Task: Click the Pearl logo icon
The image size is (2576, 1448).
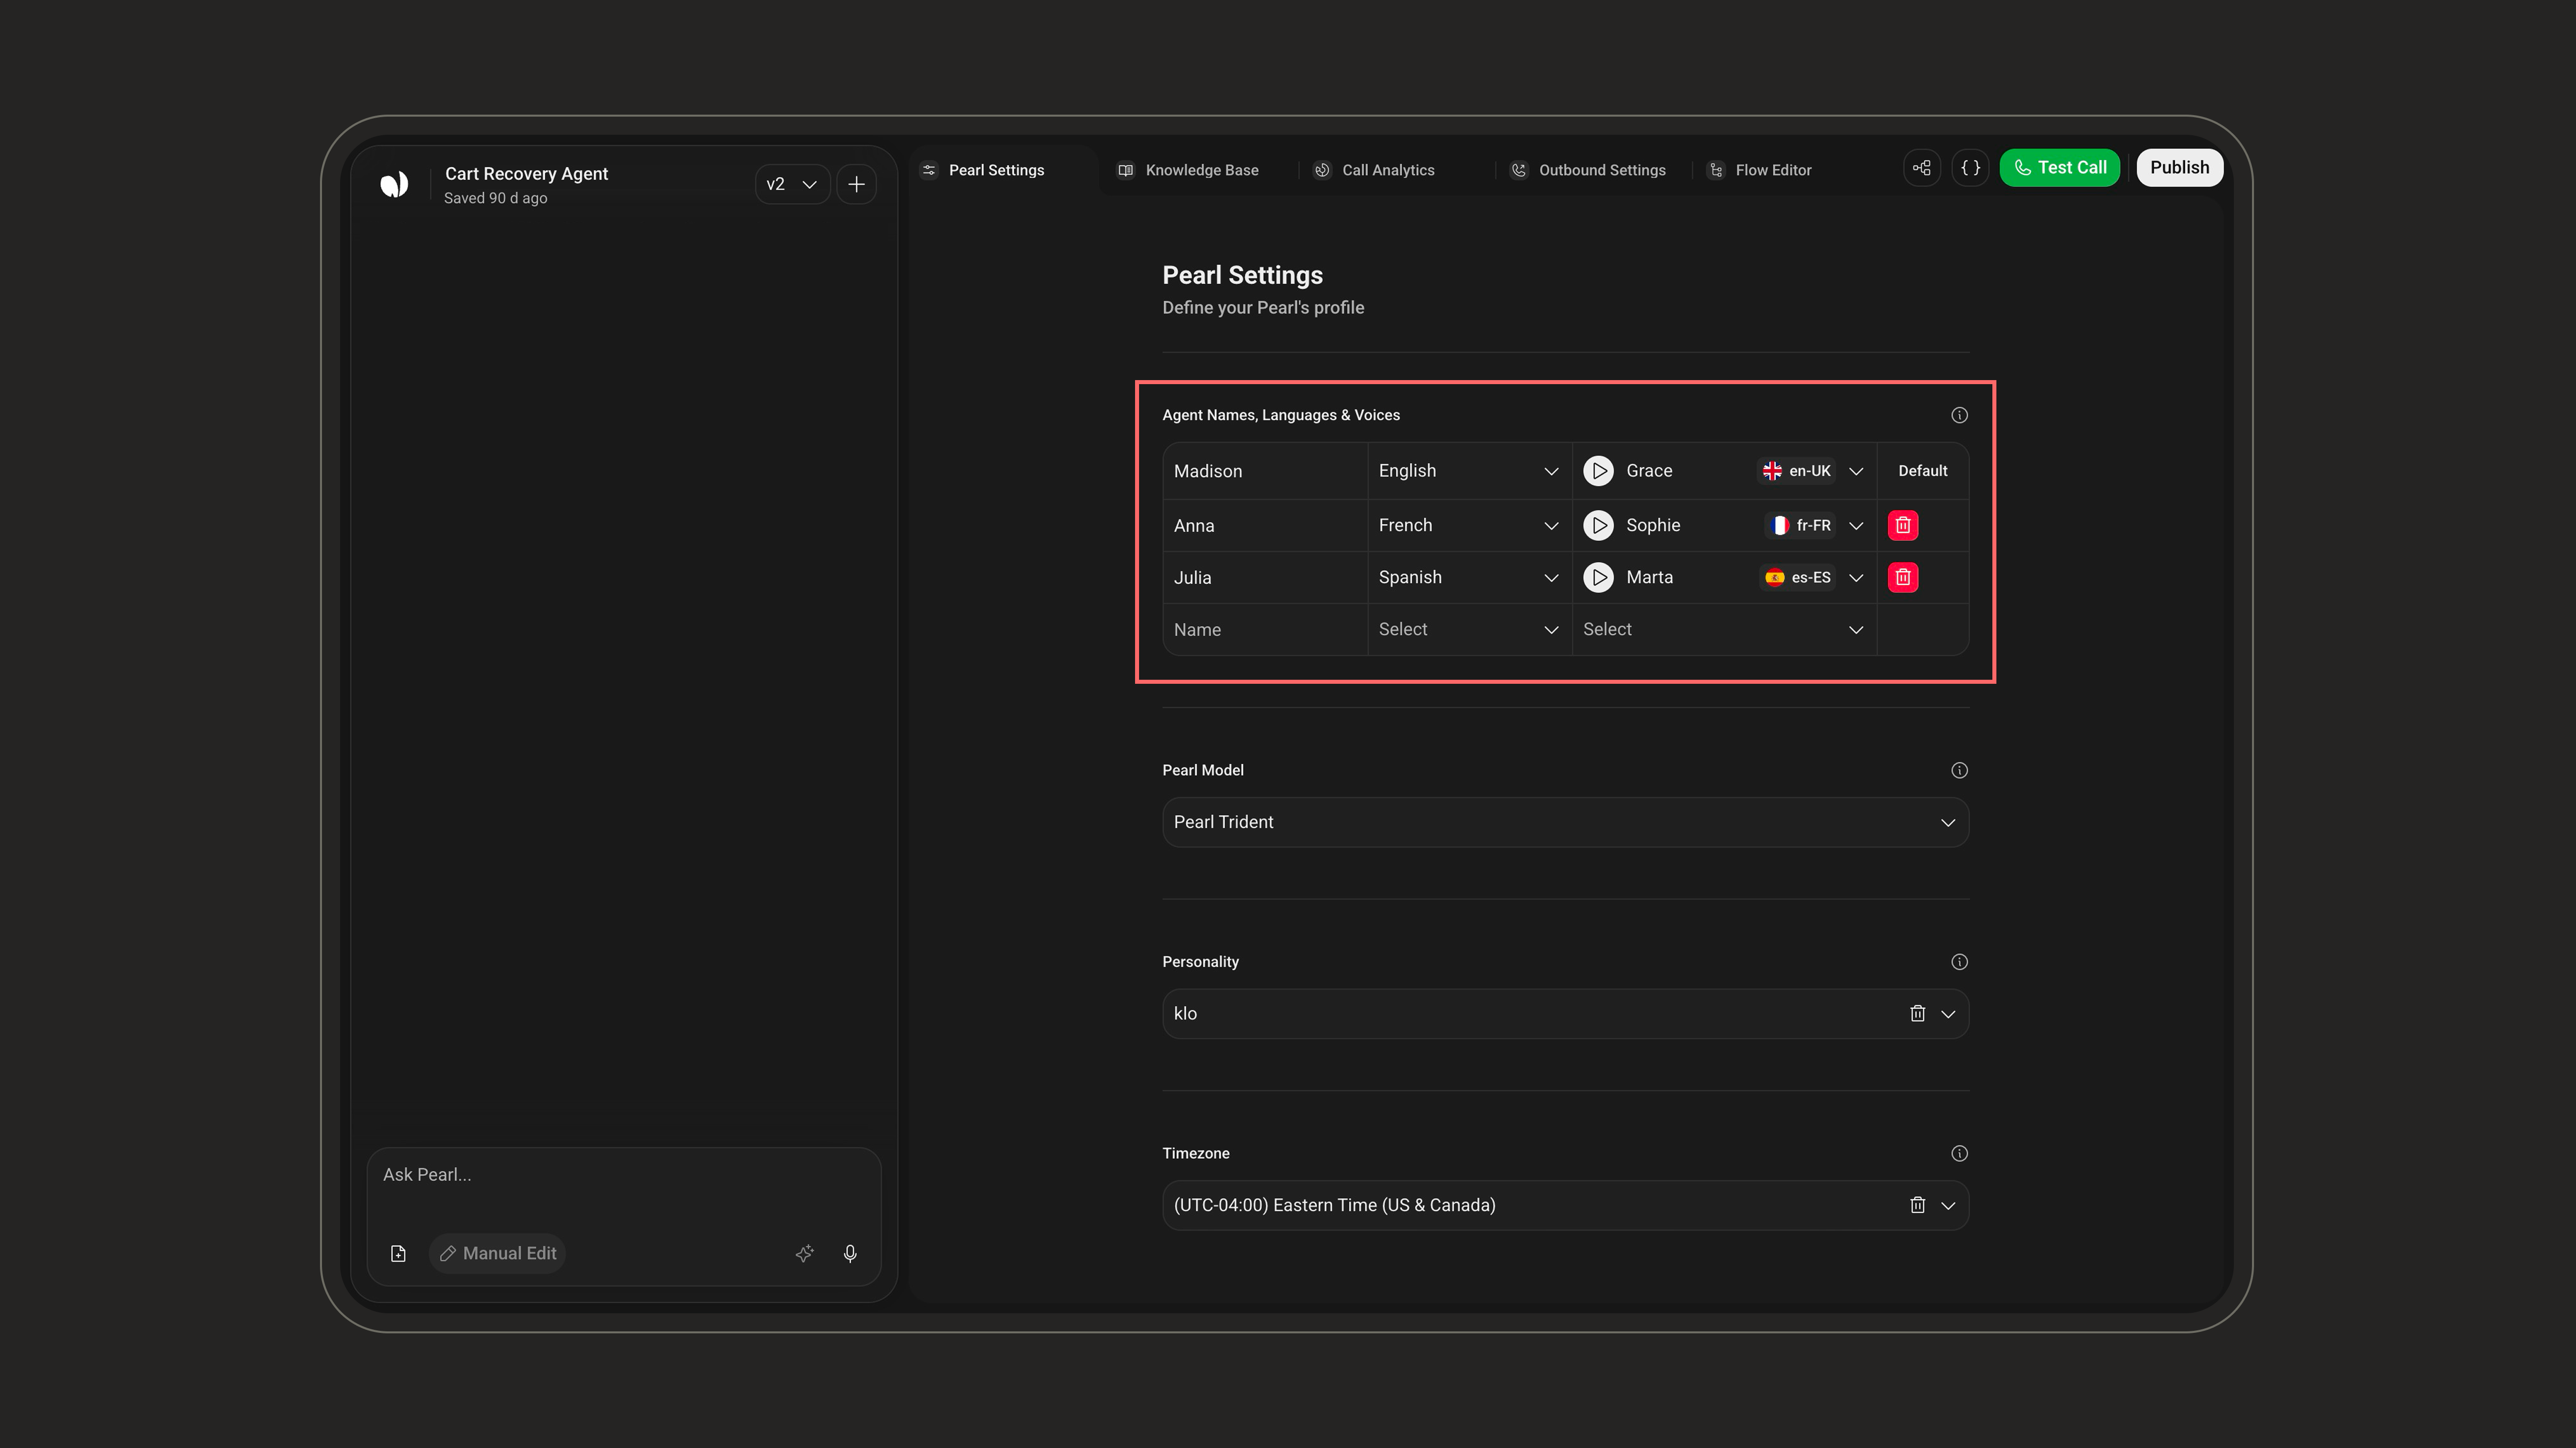Action: click(x=394, y=184)
